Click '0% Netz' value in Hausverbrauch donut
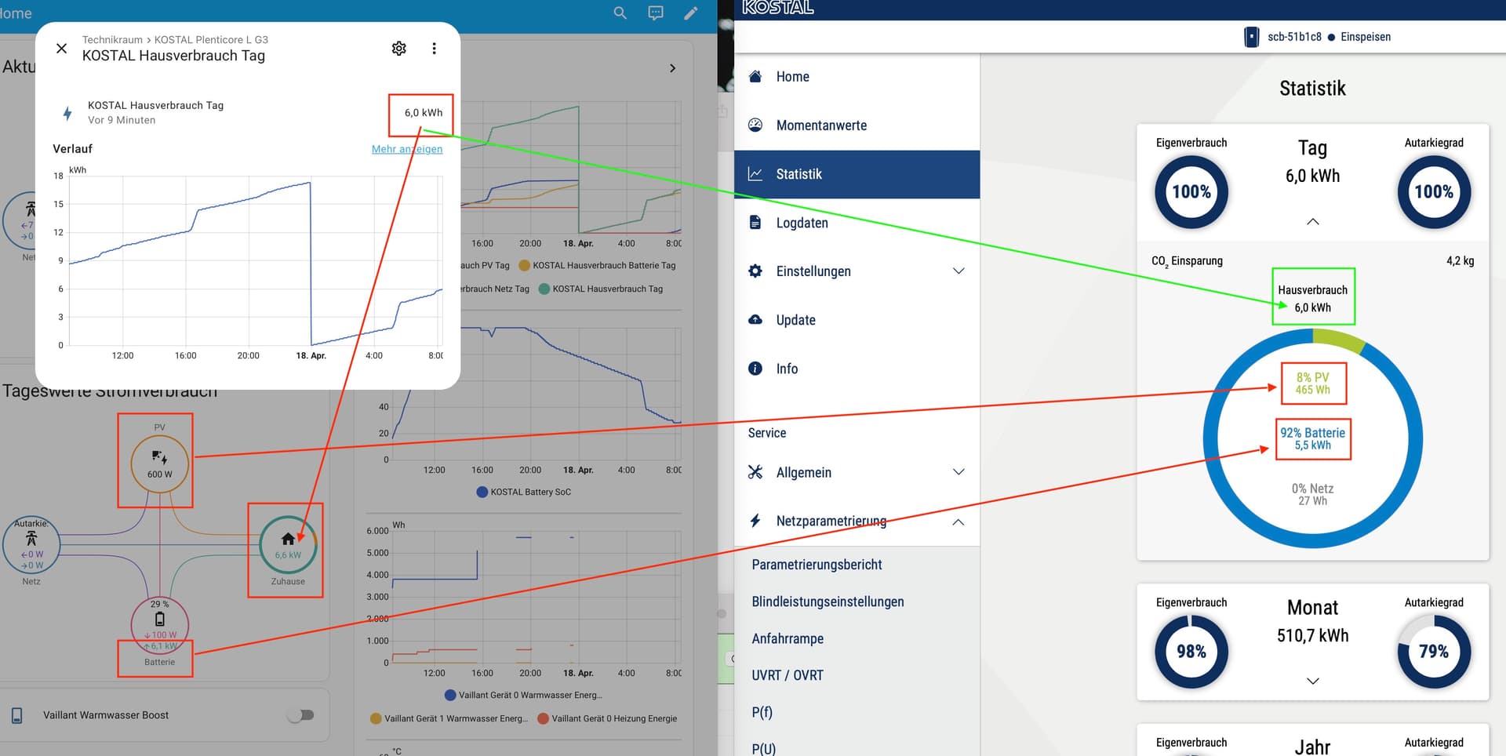 pos(1312,489)
